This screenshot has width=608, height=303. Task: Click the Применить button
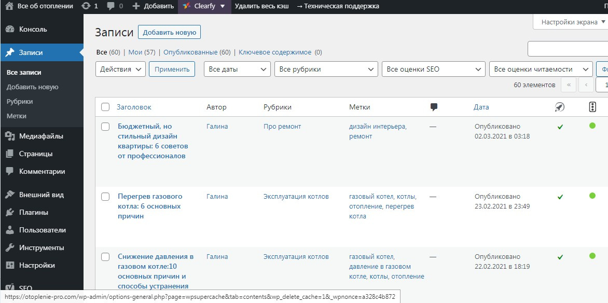[x=172, y=69]
